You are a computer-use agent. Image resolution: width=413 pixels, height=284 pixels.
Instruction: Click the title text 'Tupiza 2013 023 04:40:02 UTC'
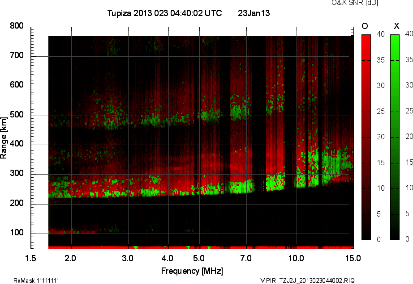click(165, 13)
